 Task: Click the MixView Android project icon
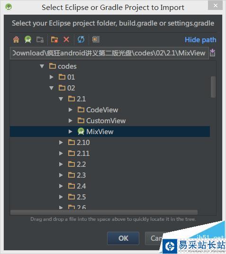(x=81, y=131)
